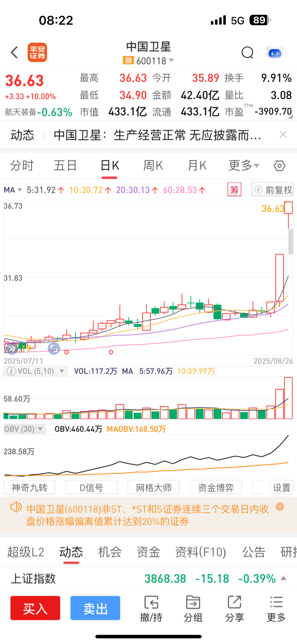
Task: Tap 航天装备 sector link
Action: [x=20, y=112]
